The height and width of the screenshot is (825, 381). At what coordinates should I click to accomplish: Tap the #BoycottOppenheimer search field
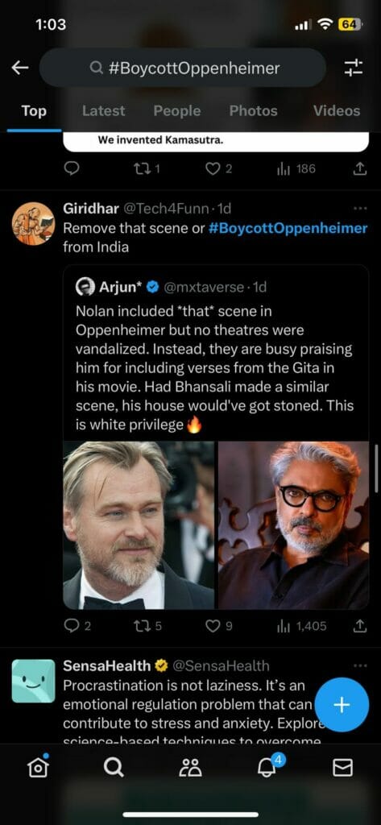(183, 68)
